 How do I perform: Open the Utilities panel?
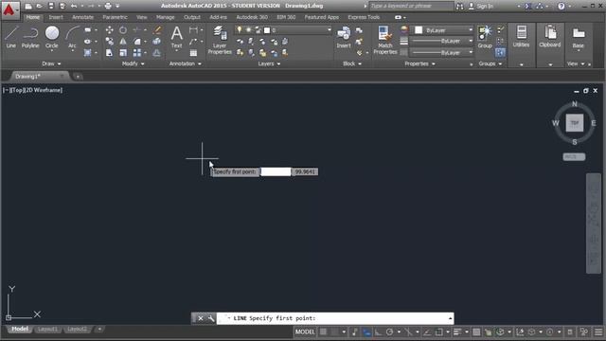click(x=522, y=37)
